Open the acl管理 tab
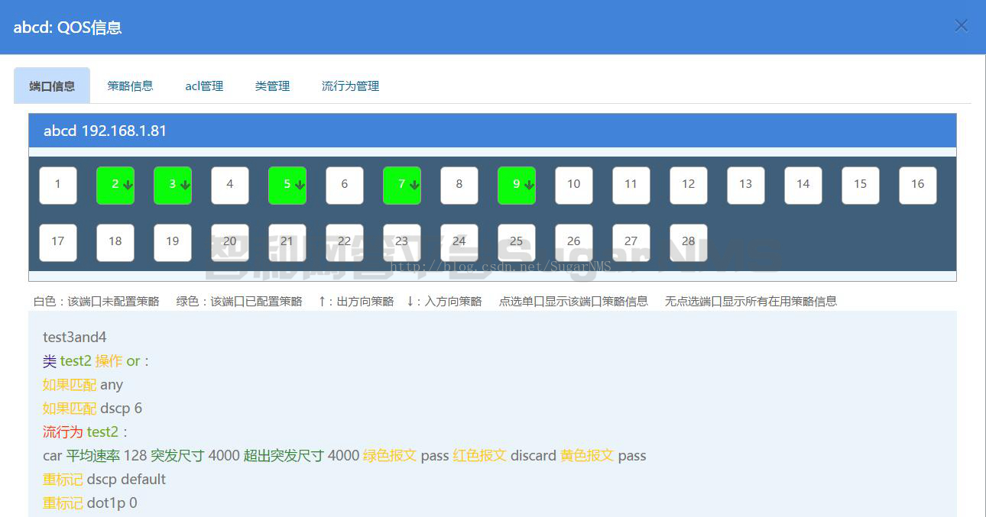This screenshot has height=517, width=986. 204,86
